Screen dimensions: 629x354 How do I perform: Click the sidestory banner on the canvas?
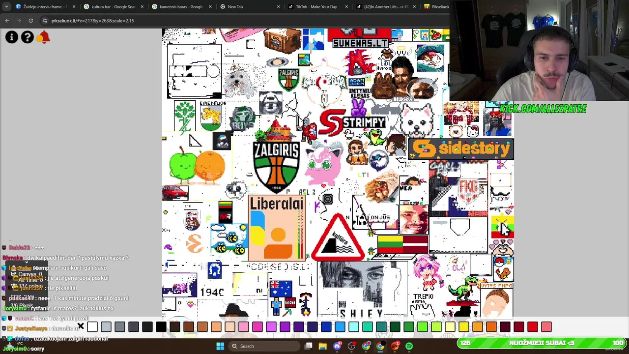coord(461,149)
